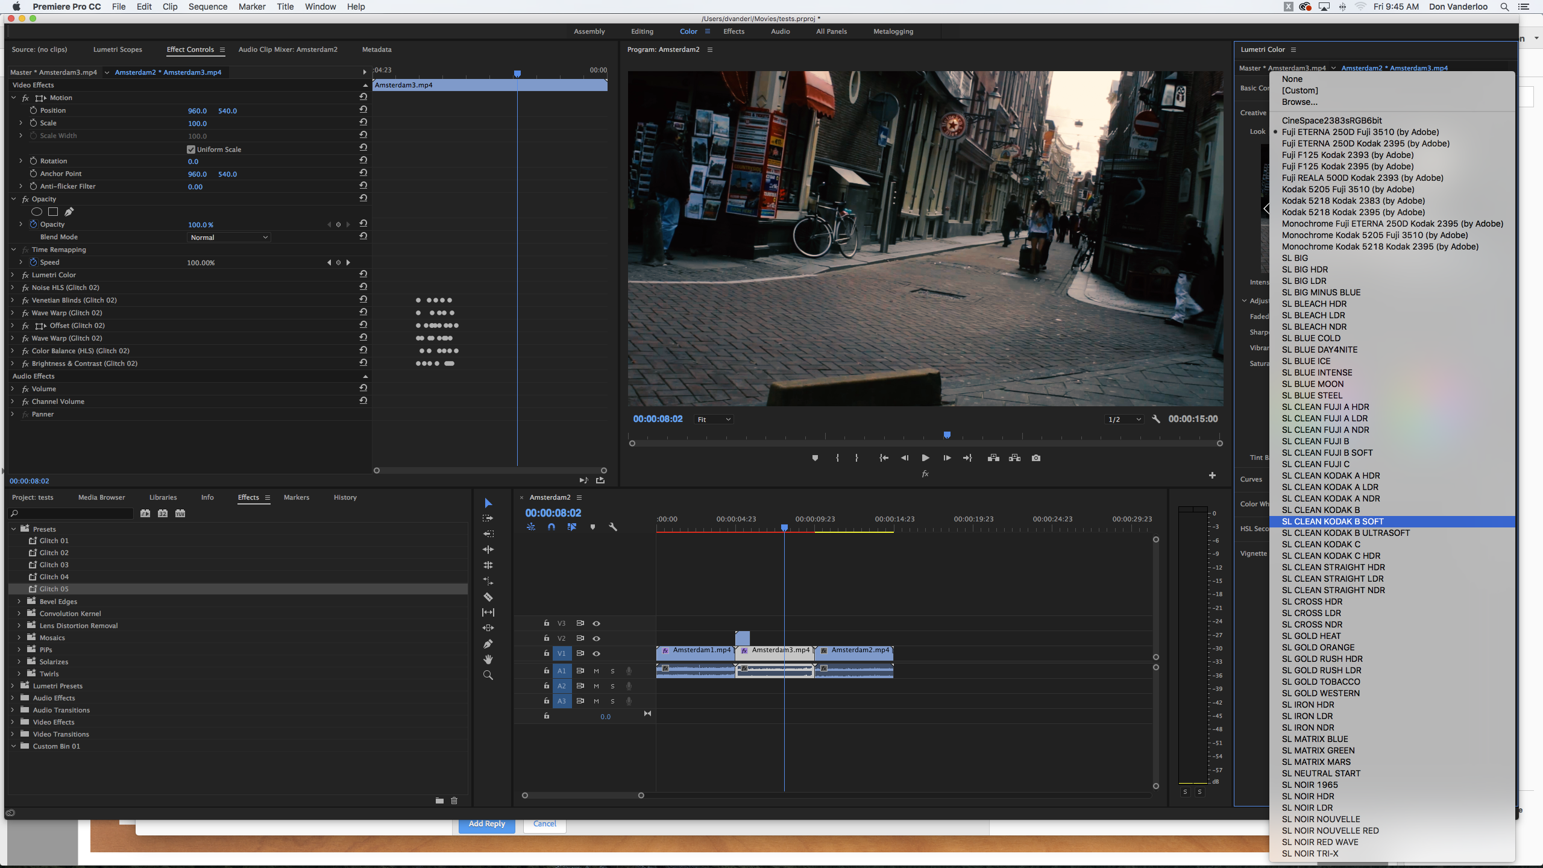Open the Fit zoom level dropdown
The width and height of the screenshot is (1543, 868).
[714, 420]
